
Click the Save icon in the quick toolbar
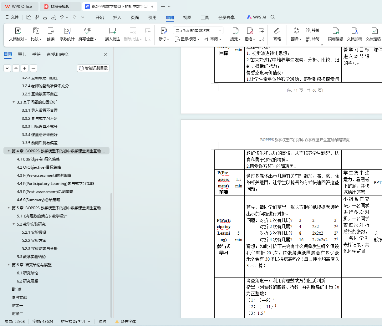point(29,17)
